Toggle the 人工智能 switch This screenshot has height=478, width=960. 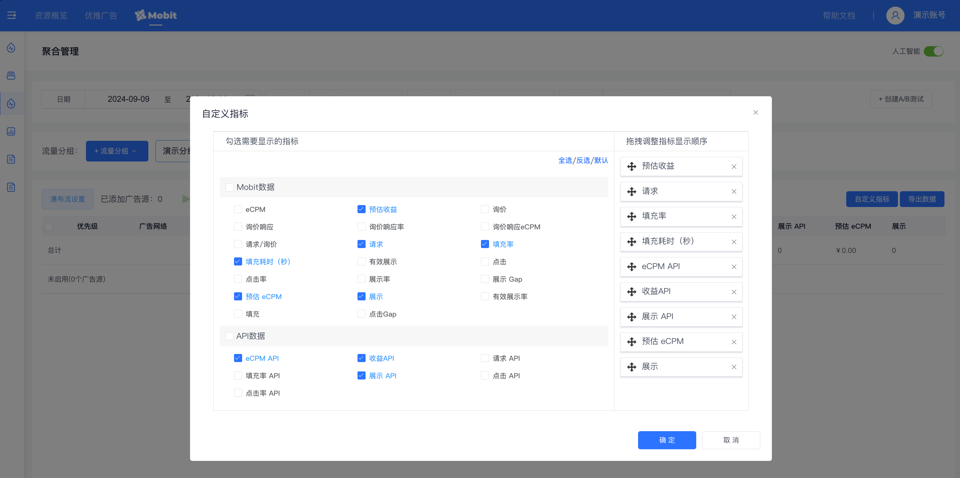click(933, 51)
